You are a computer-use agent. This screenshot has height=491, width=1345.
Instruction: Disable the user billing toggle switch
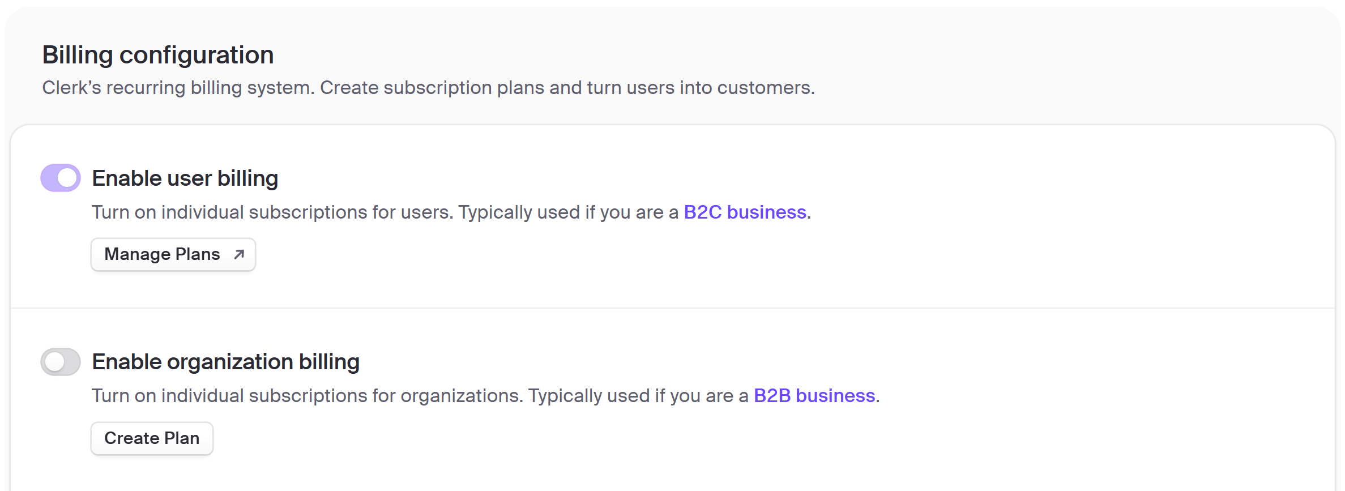[x=61, y=178]
